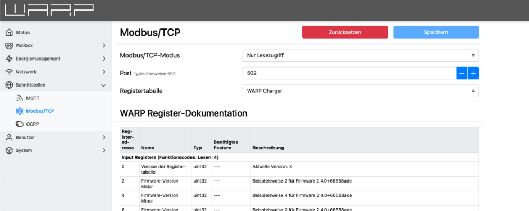The width and height of the screenshot is (529, 211).
Task: Select Modbus/TCP in the sidebar
Action: 40,111
